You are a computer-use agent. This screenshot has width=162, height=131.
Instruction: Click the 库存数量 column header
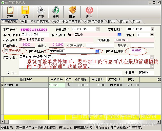114,80
